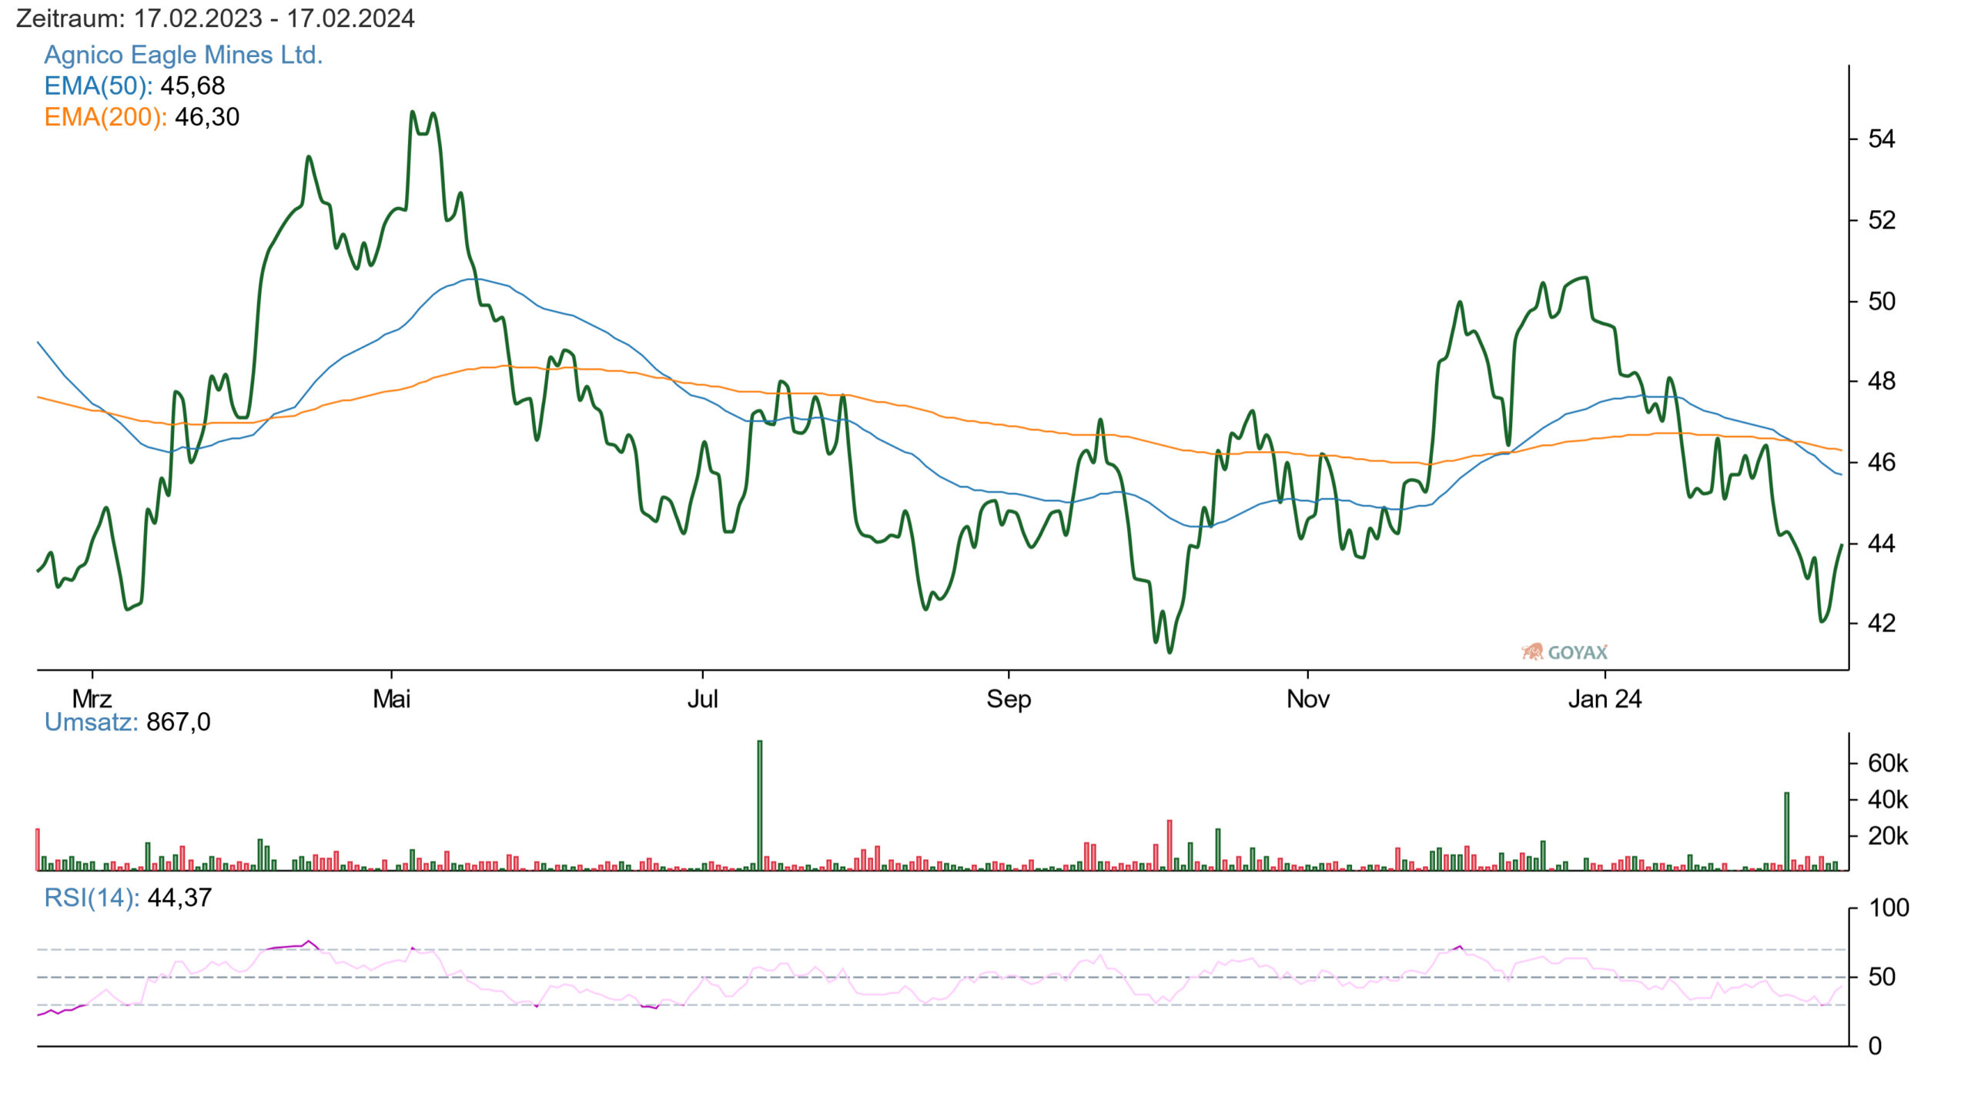The height and width of the screenshot is (1100, 1971).
Task: Click the 100 RSI axis label
Action: point(1889,908)
